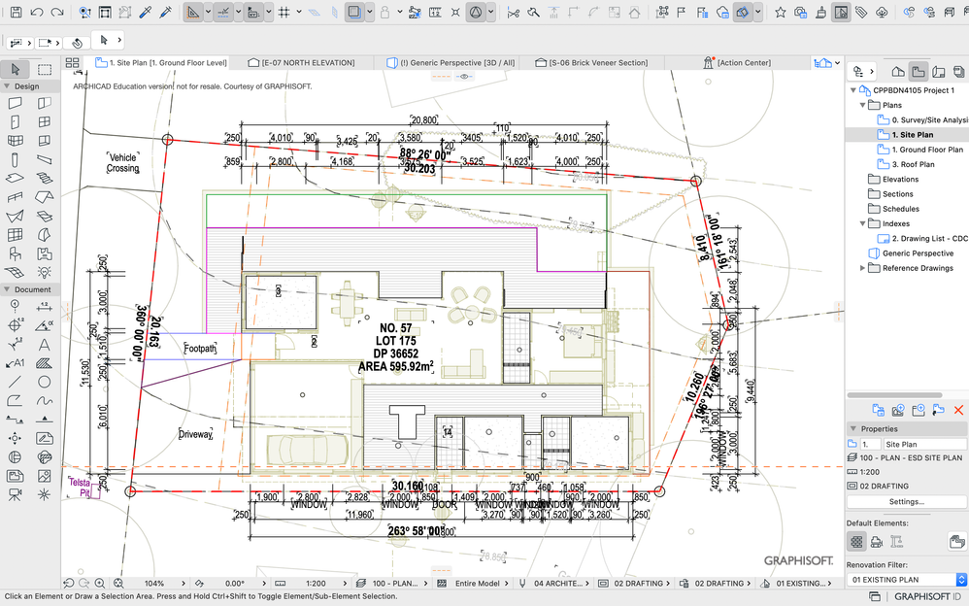
Task: Toggle the Grid Snap button
Action: tap(282, 11)
